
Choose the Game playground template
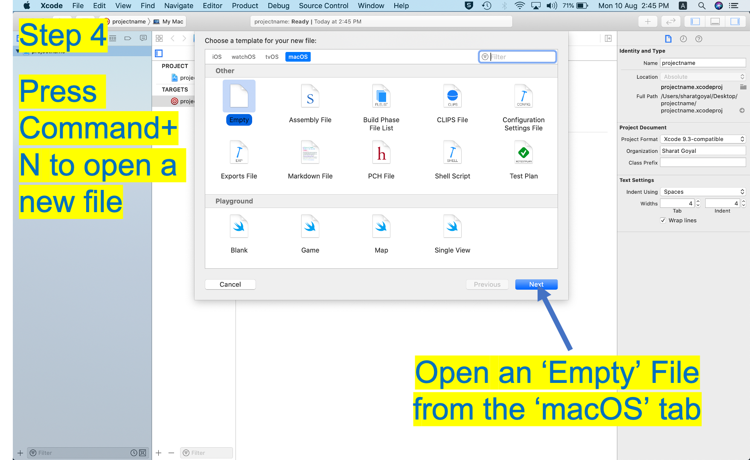click(310, 234)
